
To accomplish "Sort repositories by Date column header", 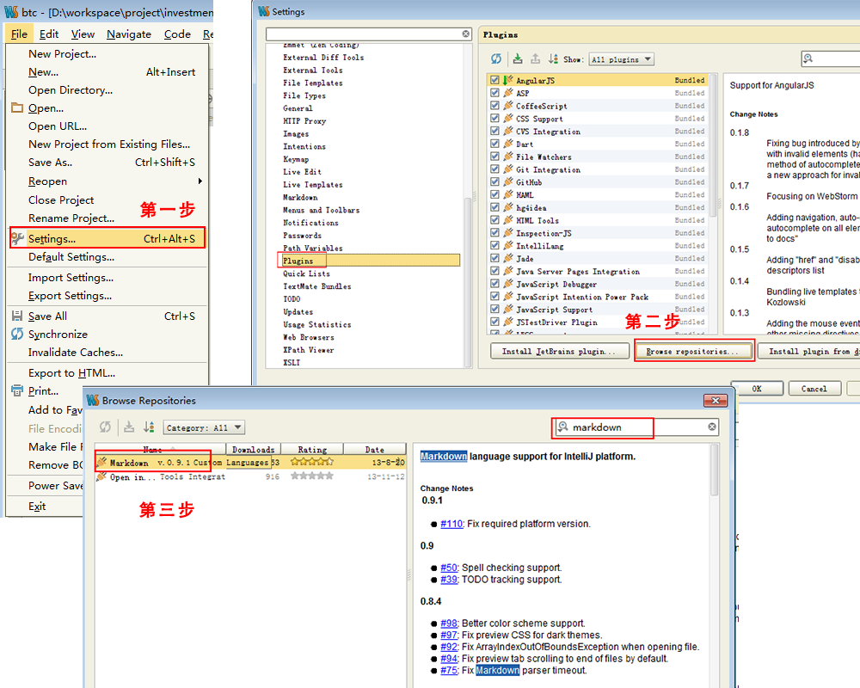I will [375, 449].
